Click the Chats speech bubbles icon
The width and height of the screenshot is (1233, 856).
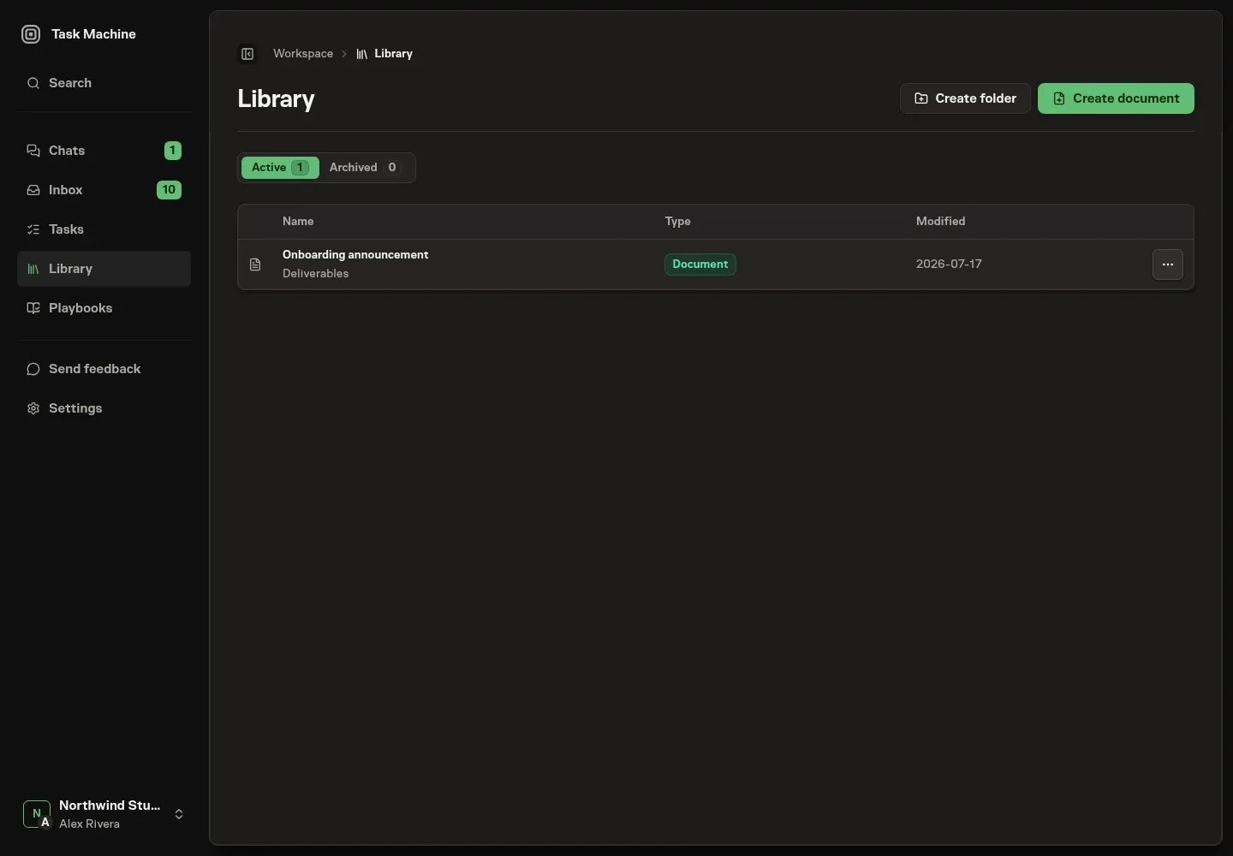[33, 151]
